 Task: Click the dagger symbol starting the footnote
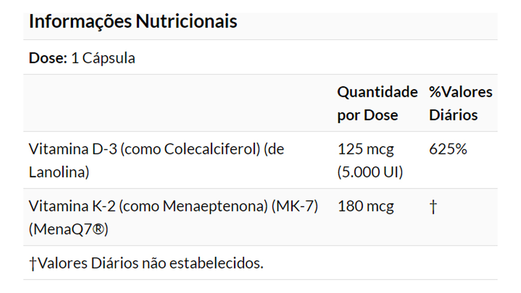click(x=33, y=264)
